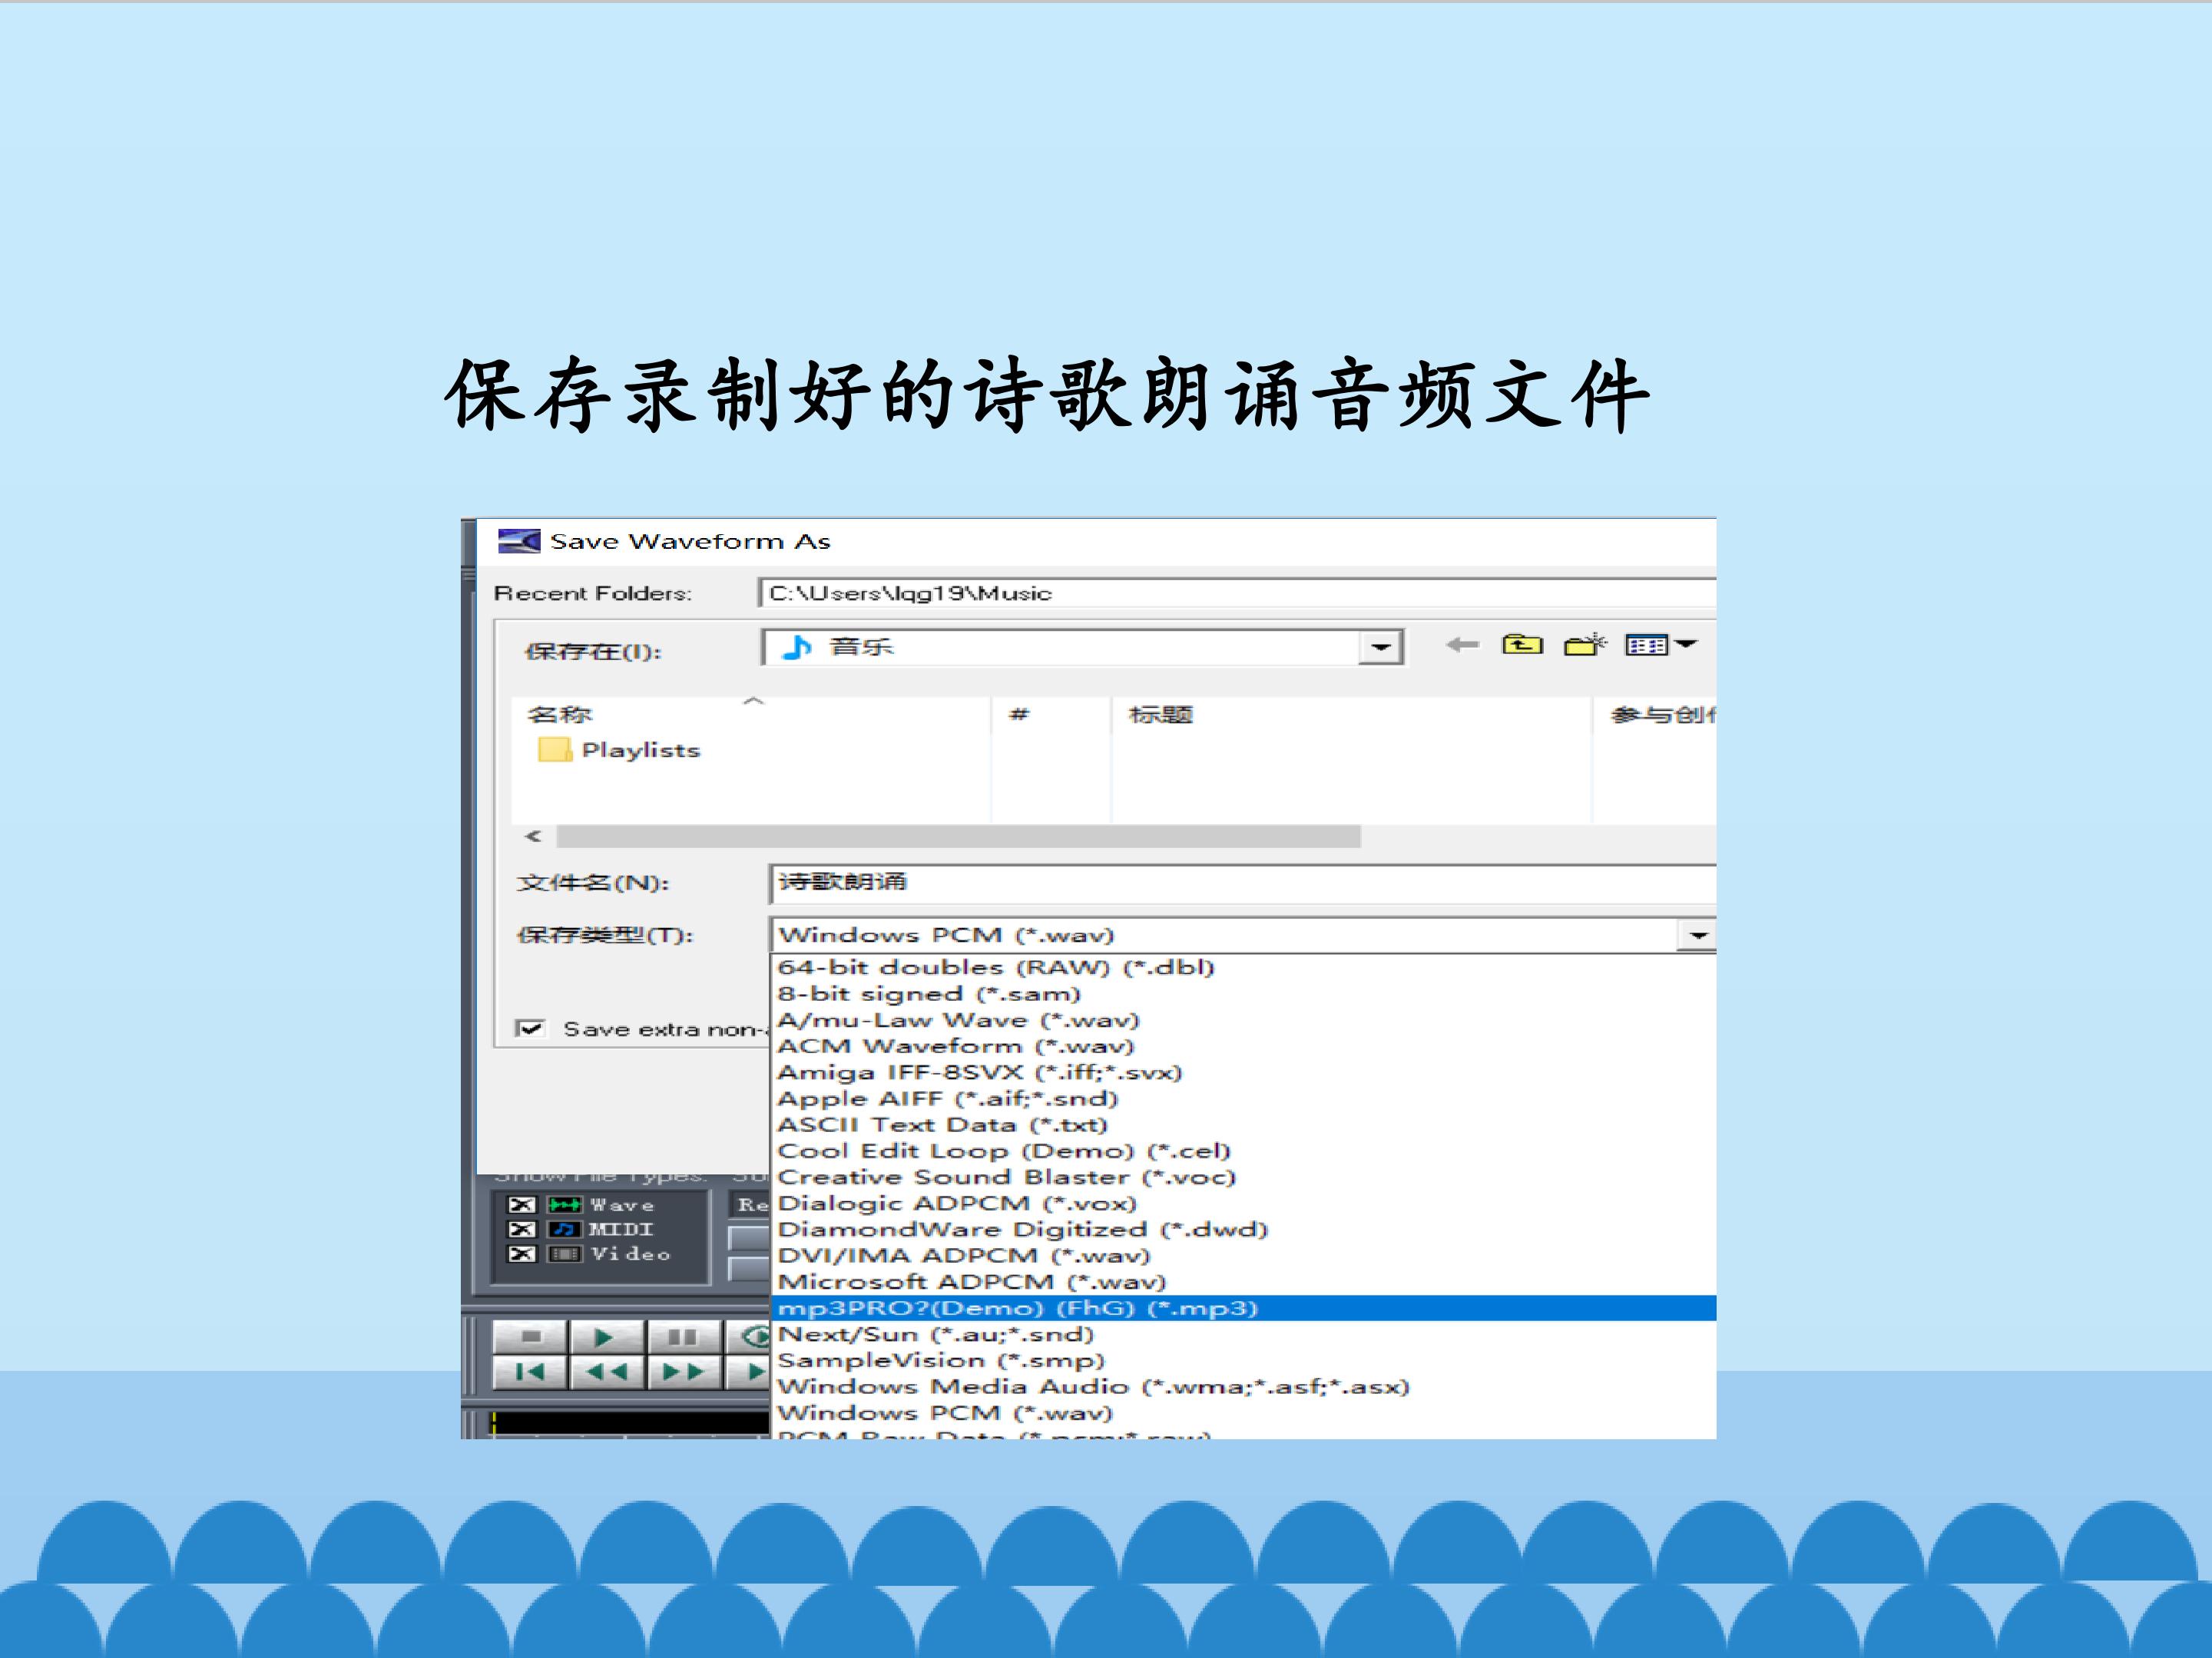Click the 保存类型 dropdown arrow
Viewport: 2212px width, 1658px height.
[x=1697, y=936]
